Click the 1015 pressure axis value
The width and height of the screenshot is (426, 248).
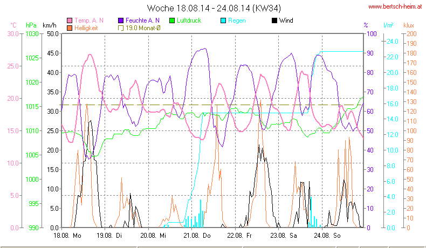32,107
